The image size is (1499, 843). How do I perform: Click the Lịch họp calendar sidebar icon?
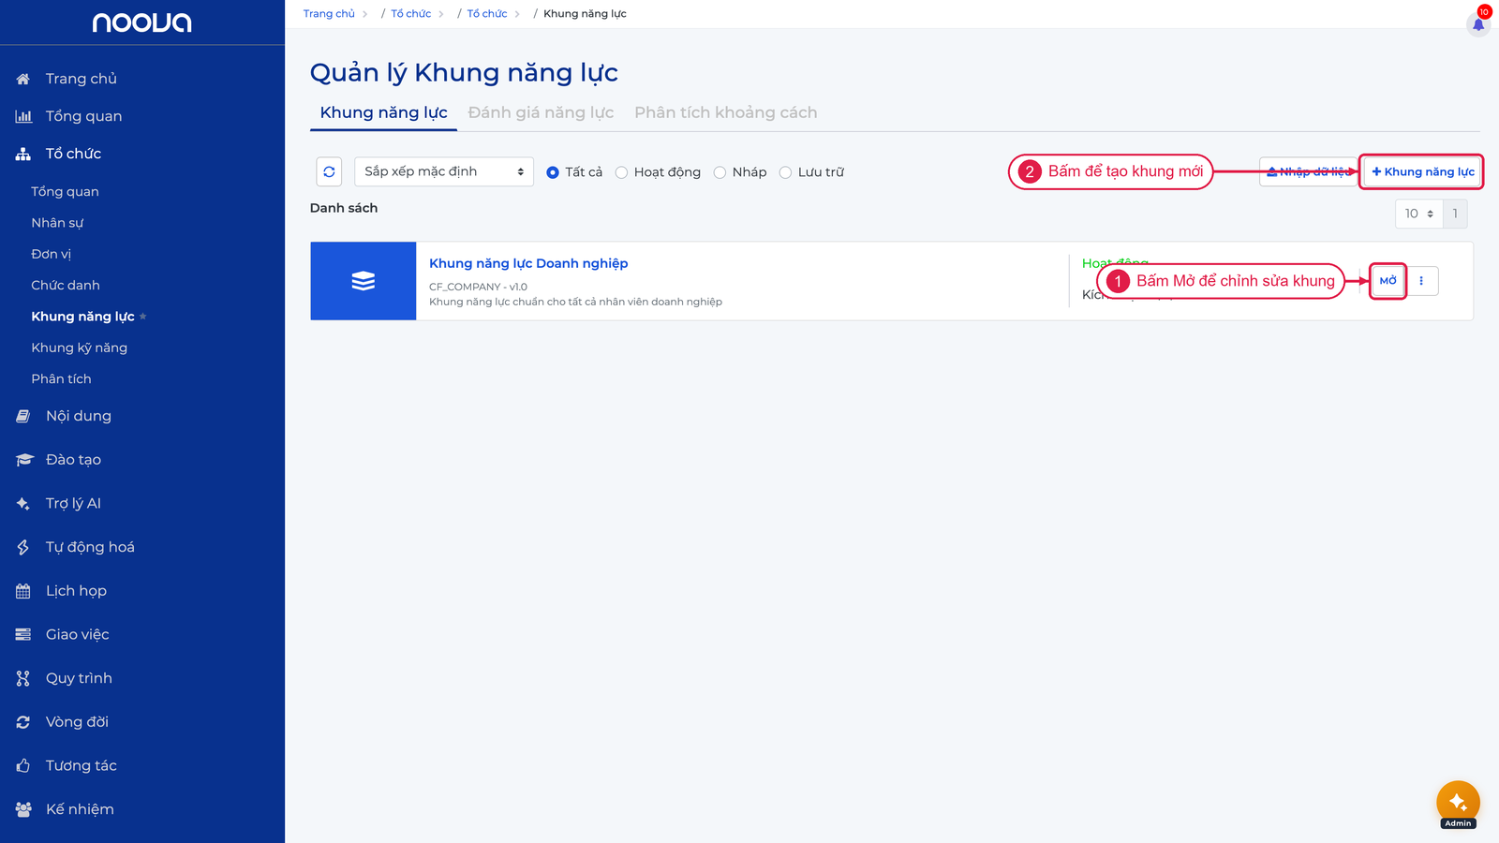click(x=23, y=591)
